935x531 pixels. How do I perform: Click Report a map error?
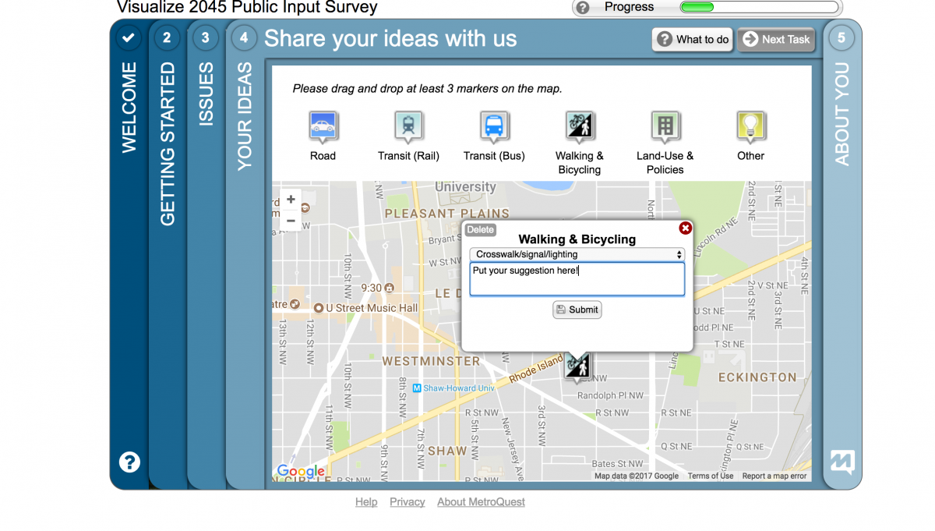tap(774, 476)
